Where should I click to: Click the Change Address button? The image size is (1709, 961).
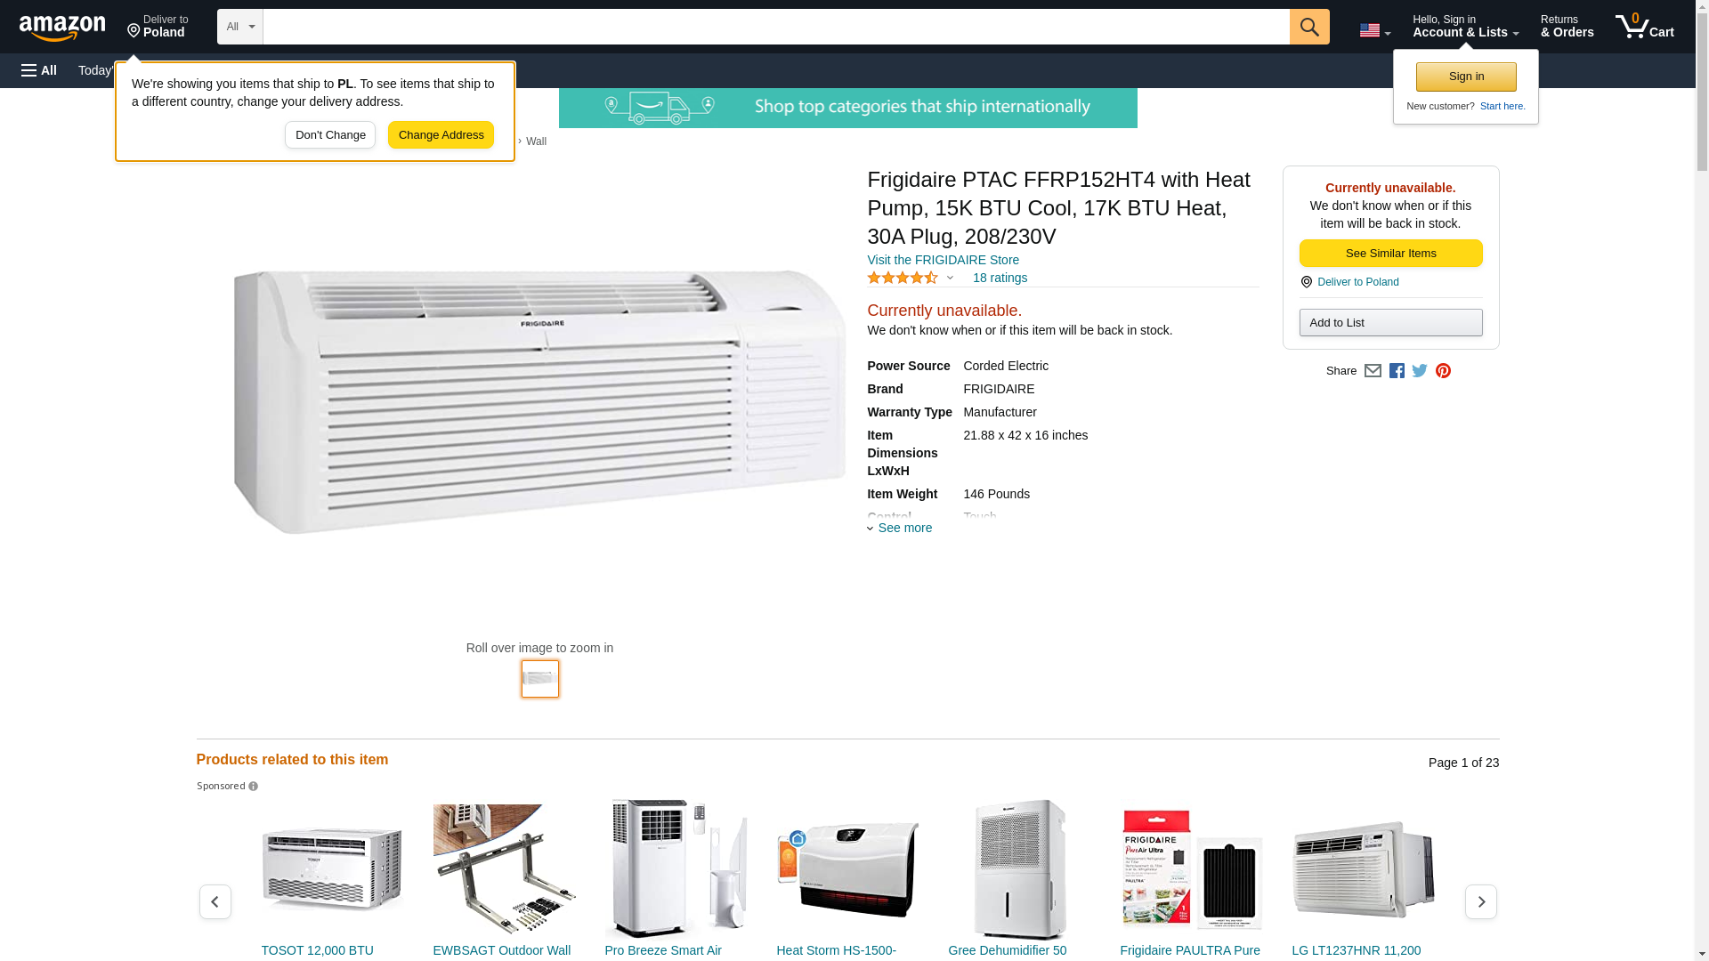point(441,135)
